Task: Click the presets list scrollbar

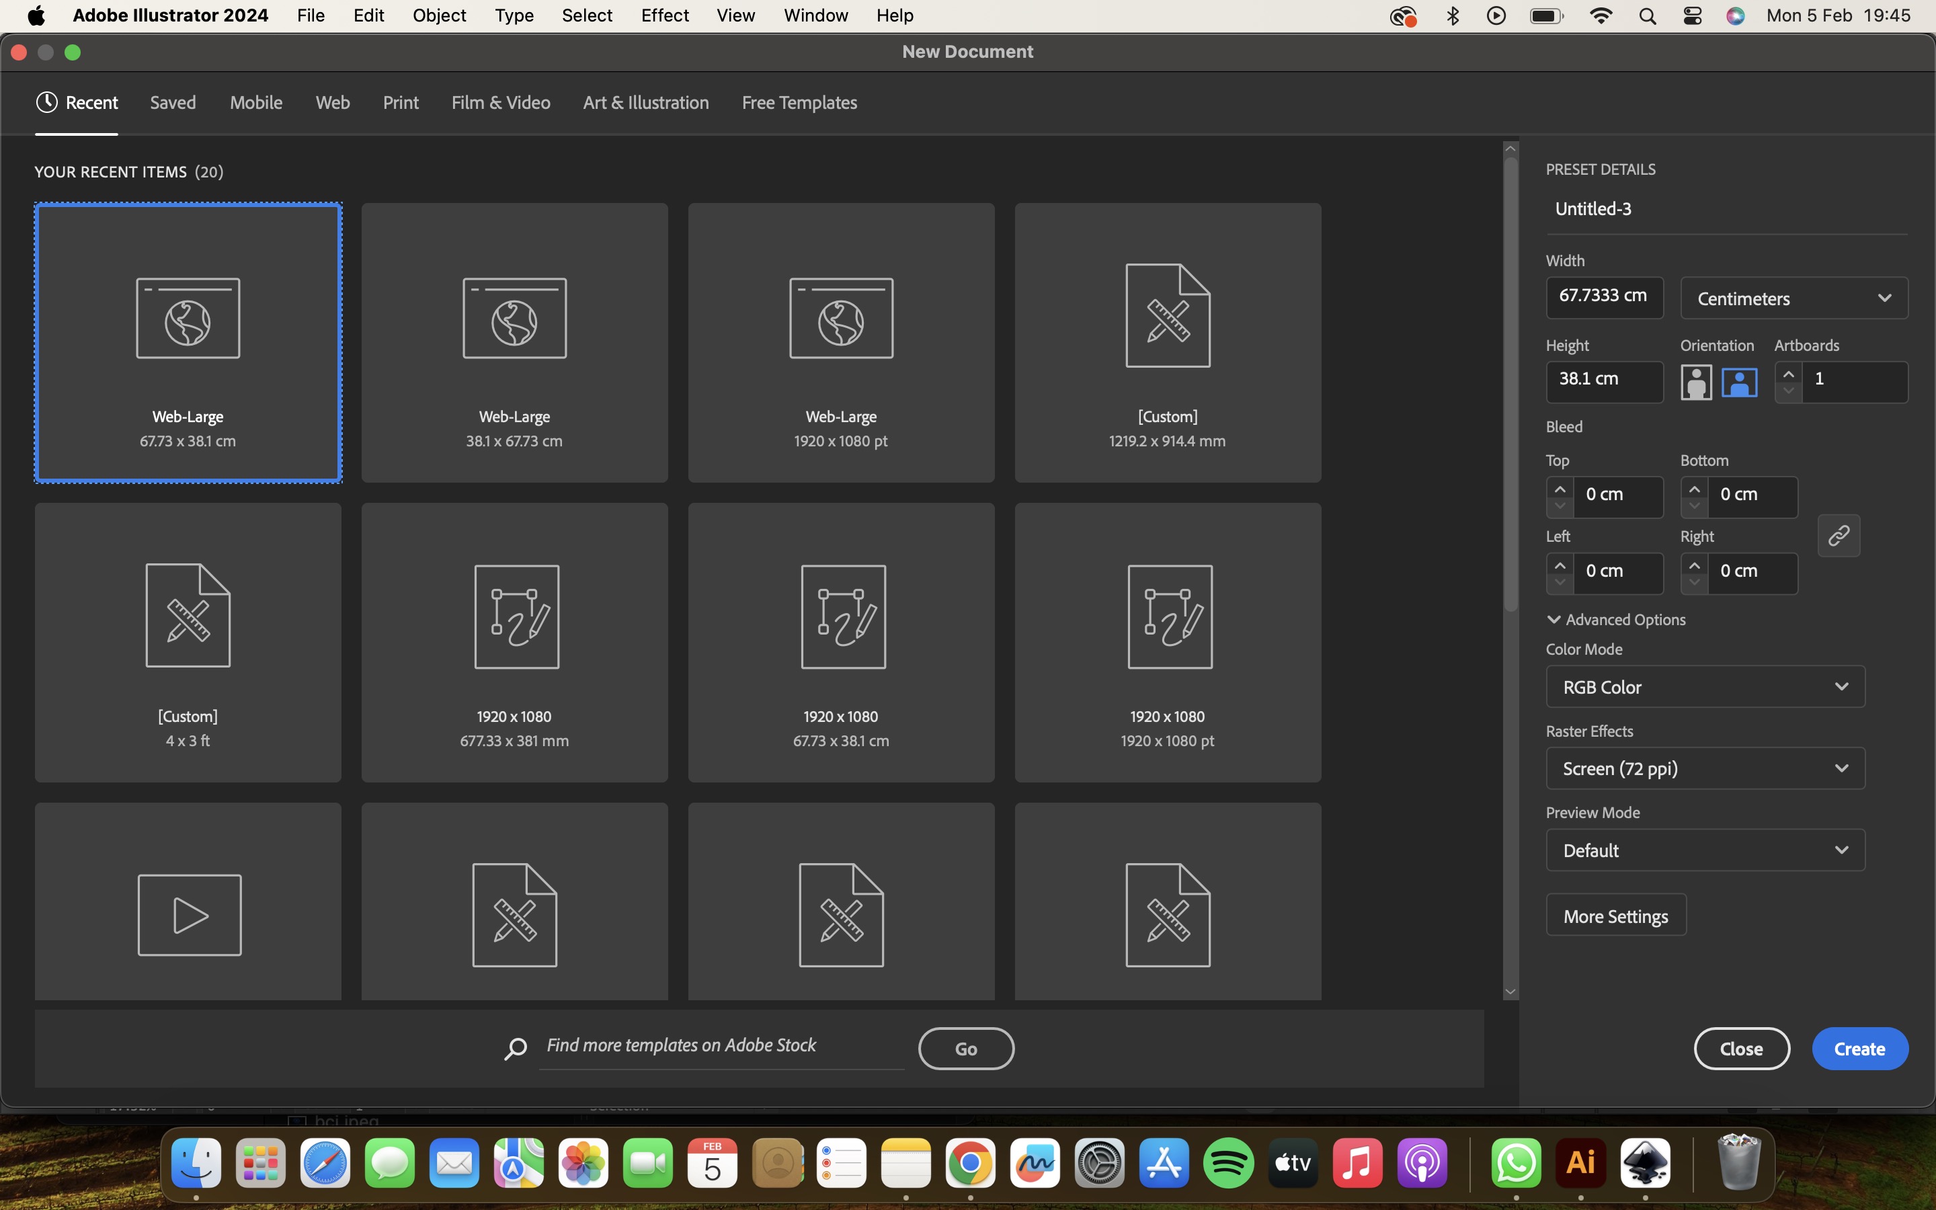Action: tap(1510, 384)
